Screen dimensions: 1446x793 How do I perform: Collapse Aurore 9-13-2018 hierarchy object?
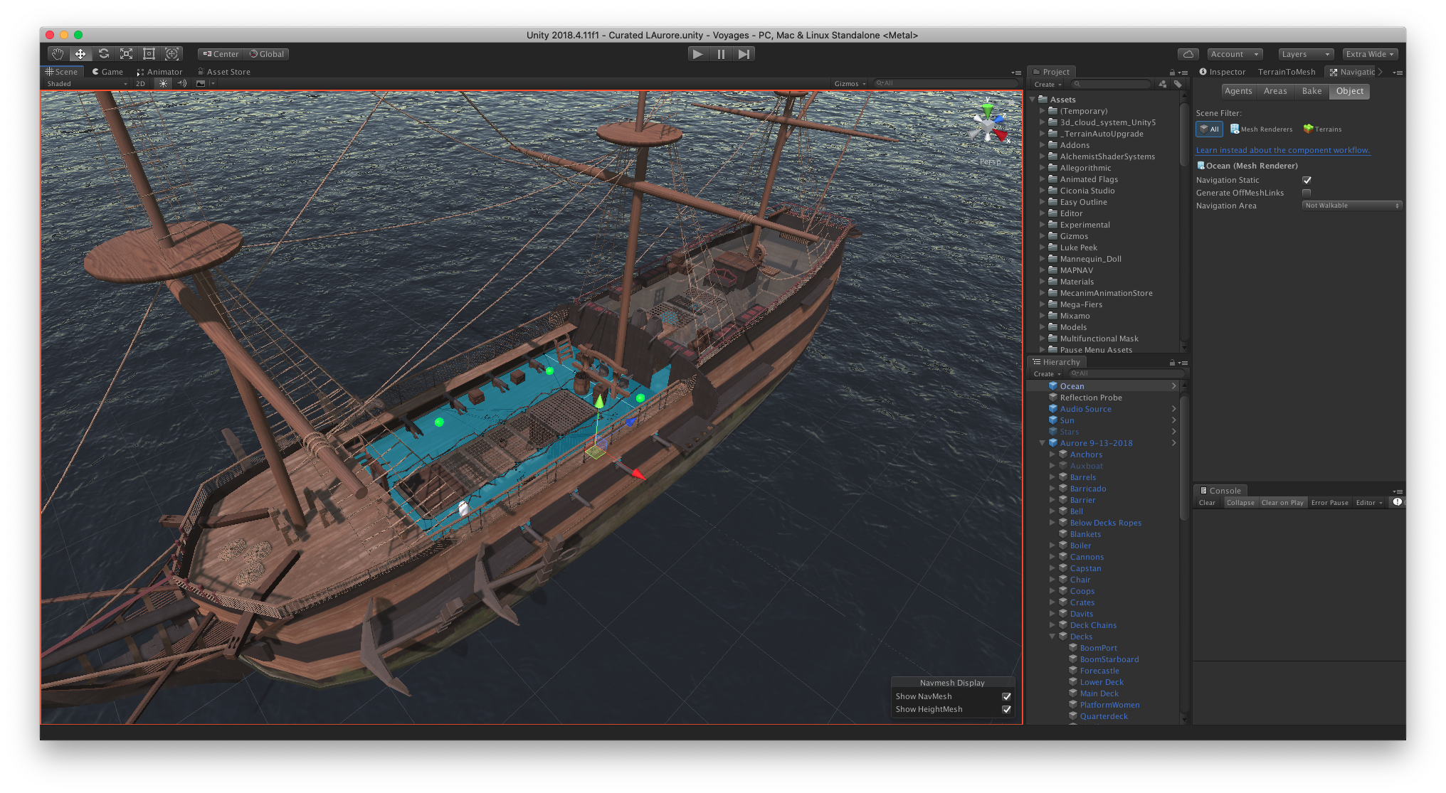click(x=1043, y=443)
